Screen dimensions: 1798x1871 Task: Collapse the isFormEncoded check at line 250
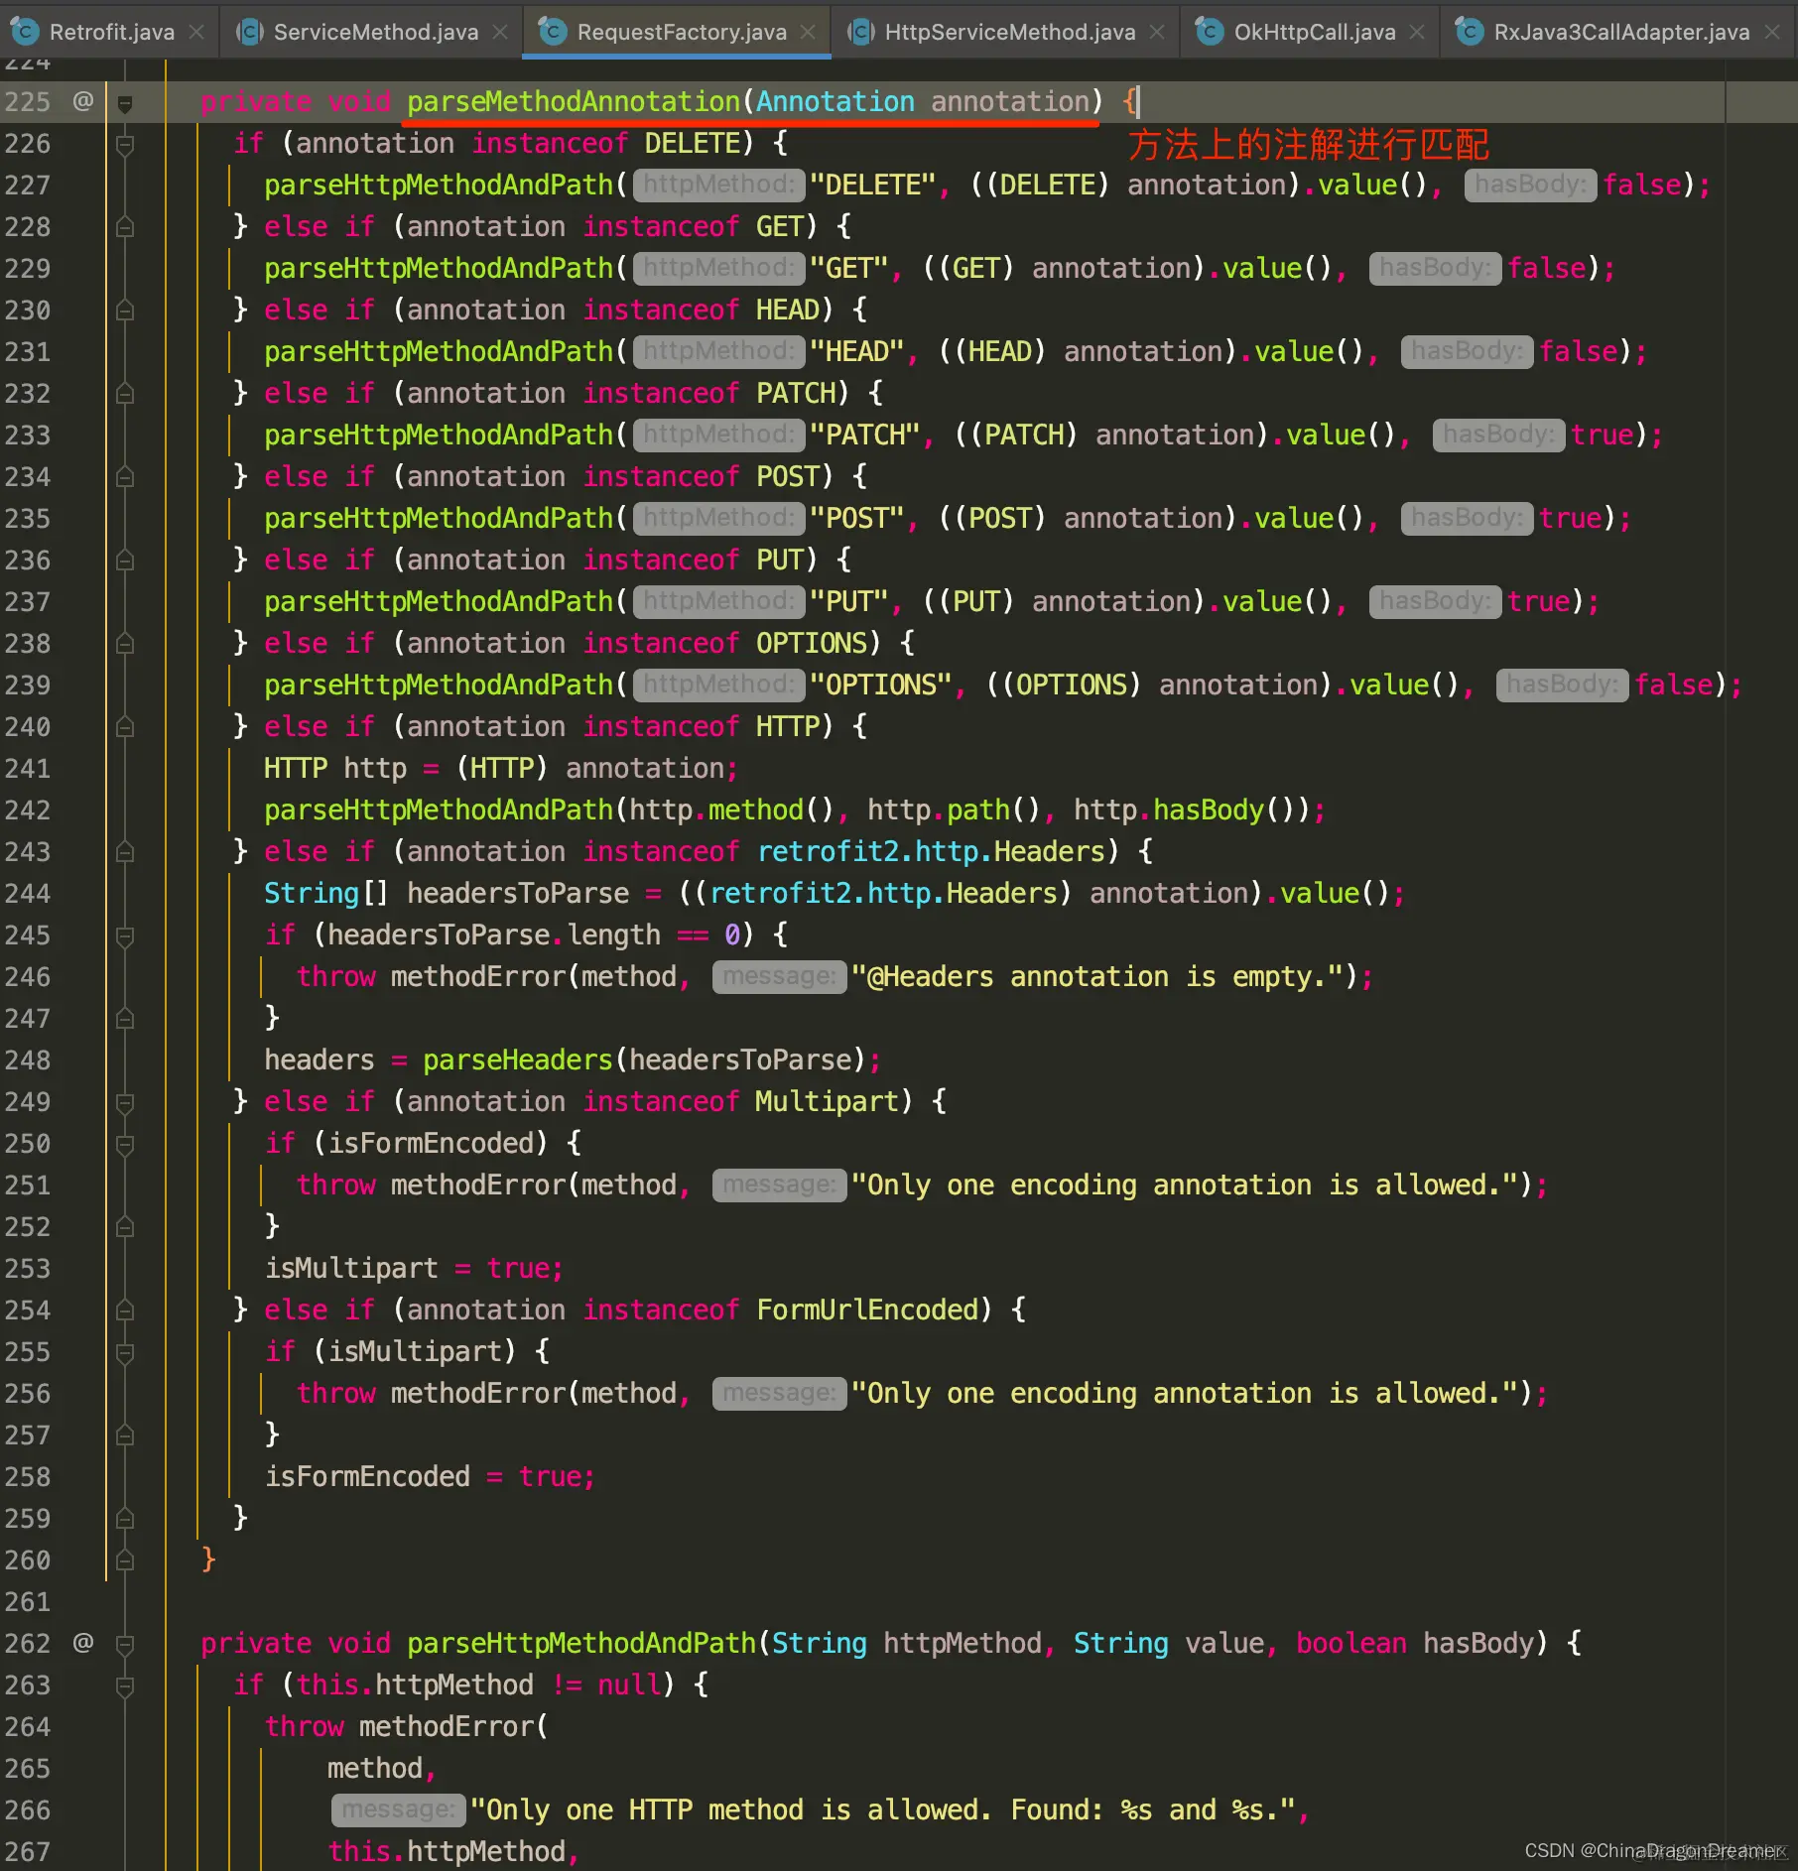pyautogui.click(x=125, y=1144)
